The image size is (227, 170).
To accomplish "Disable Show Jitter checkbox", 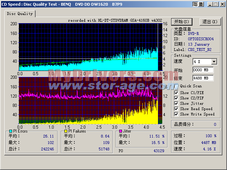I will [x=176, y=104].
